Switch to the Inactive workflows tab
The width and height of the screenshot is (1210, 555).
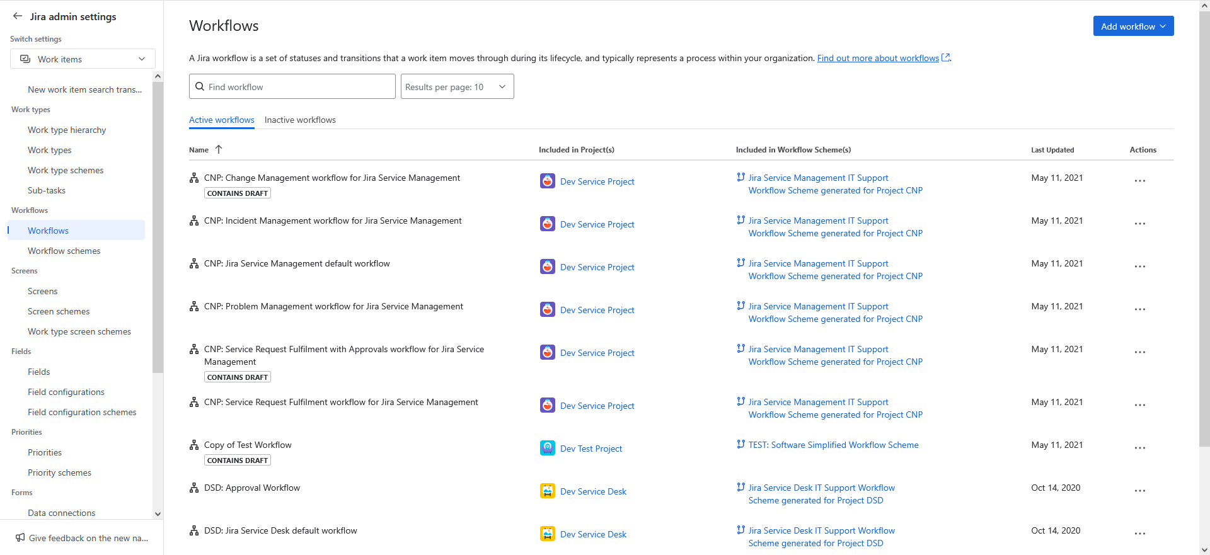[300, 120]
